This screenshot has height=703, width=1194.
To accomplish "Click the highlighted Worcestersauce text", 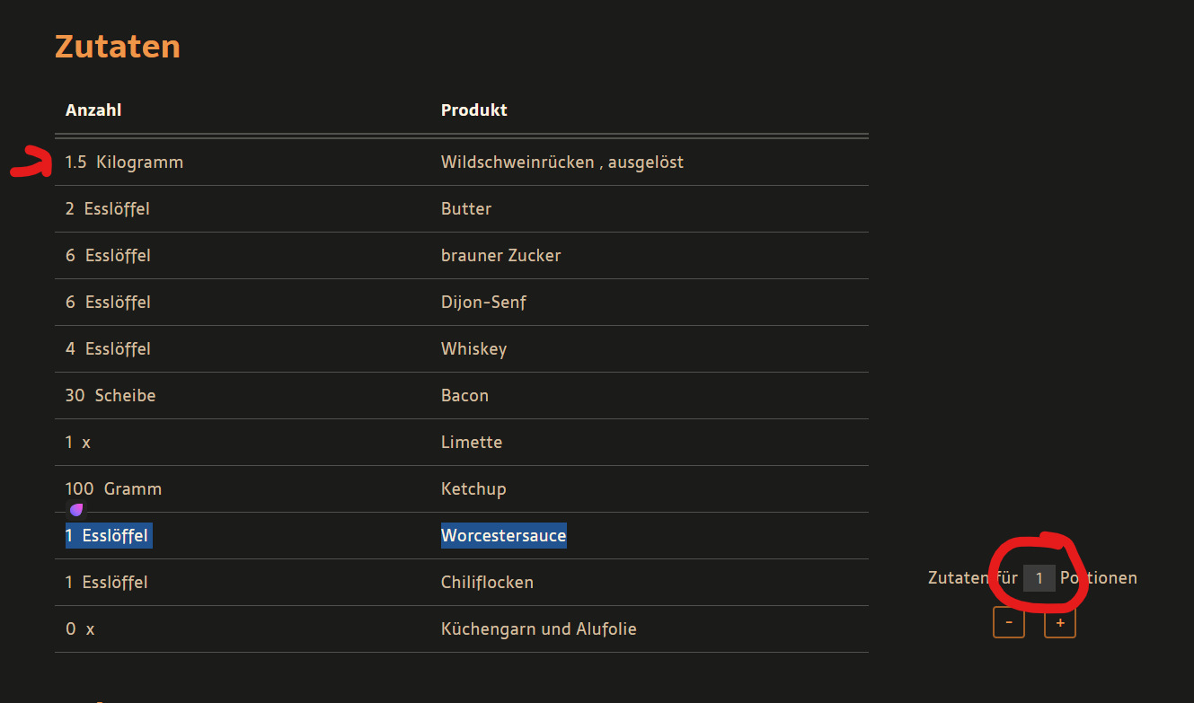I will pyautogui.click(x=504, y=536).
